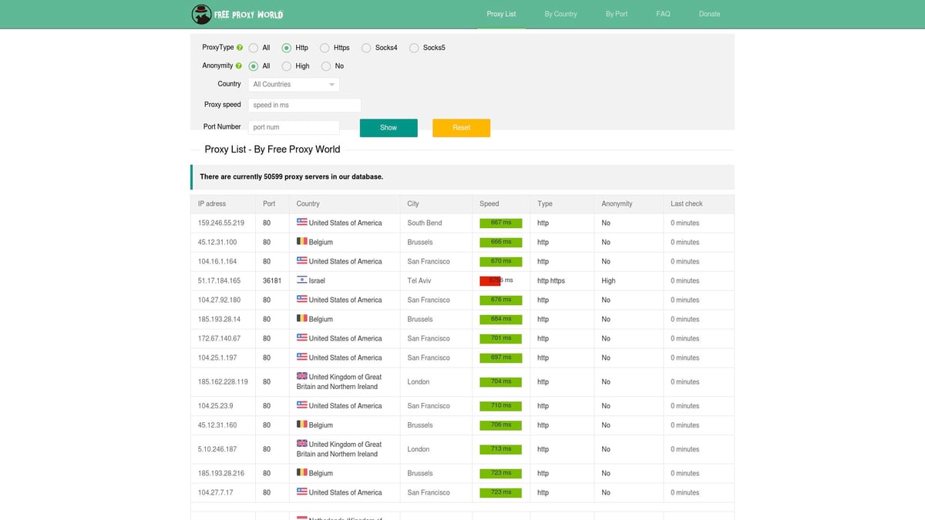This screenshot has width=925, height=520.
Task: Select the Socks4 proxy type radio button
Action: point(366,48)
